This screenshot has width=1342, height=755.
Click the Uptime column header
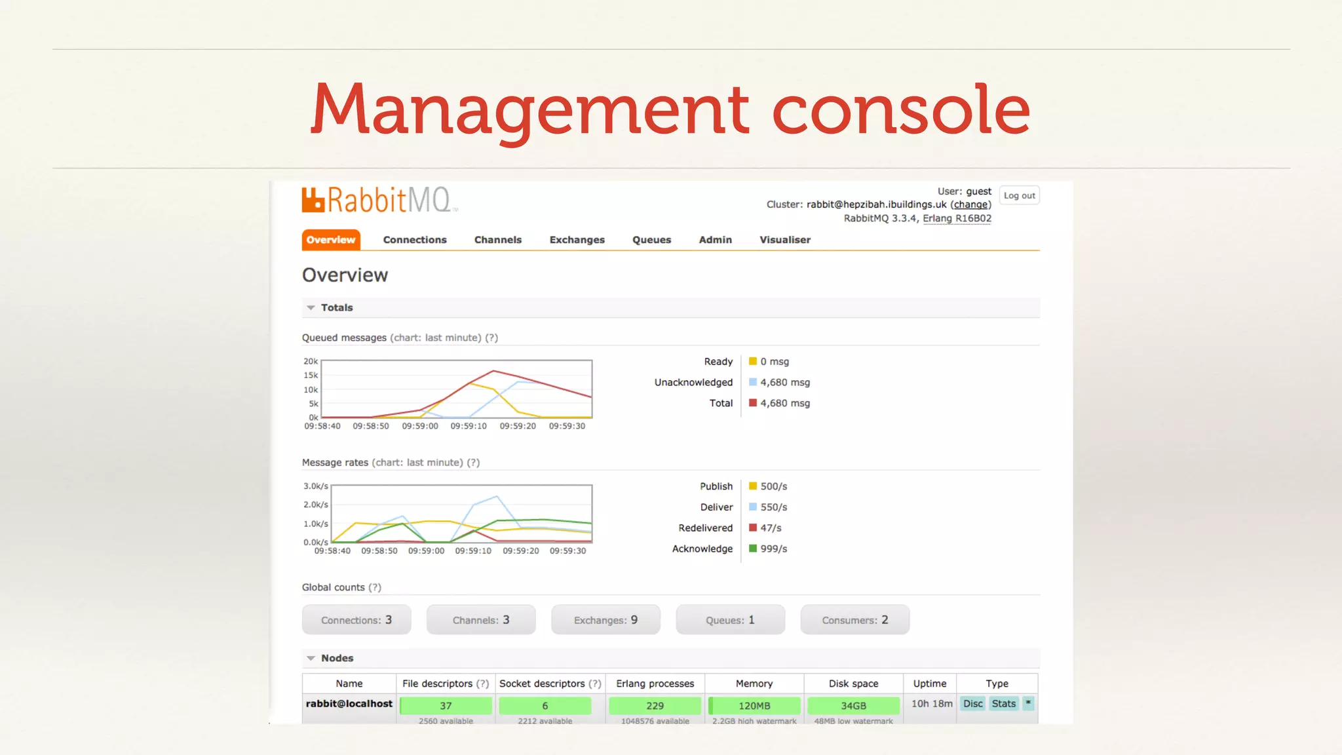pyautogui.click(x=930, y=684)
